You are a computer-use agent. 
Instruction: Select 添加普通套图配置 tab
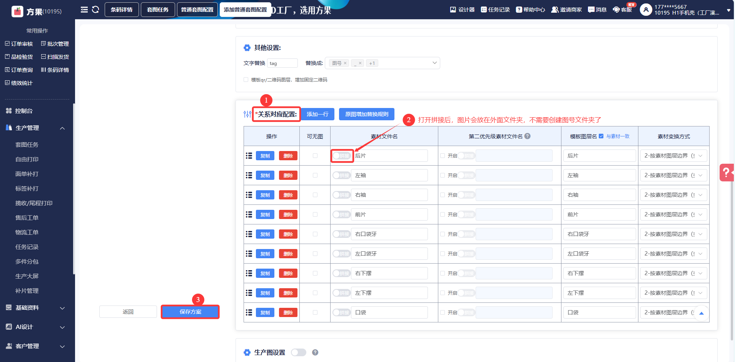(245, 10)
